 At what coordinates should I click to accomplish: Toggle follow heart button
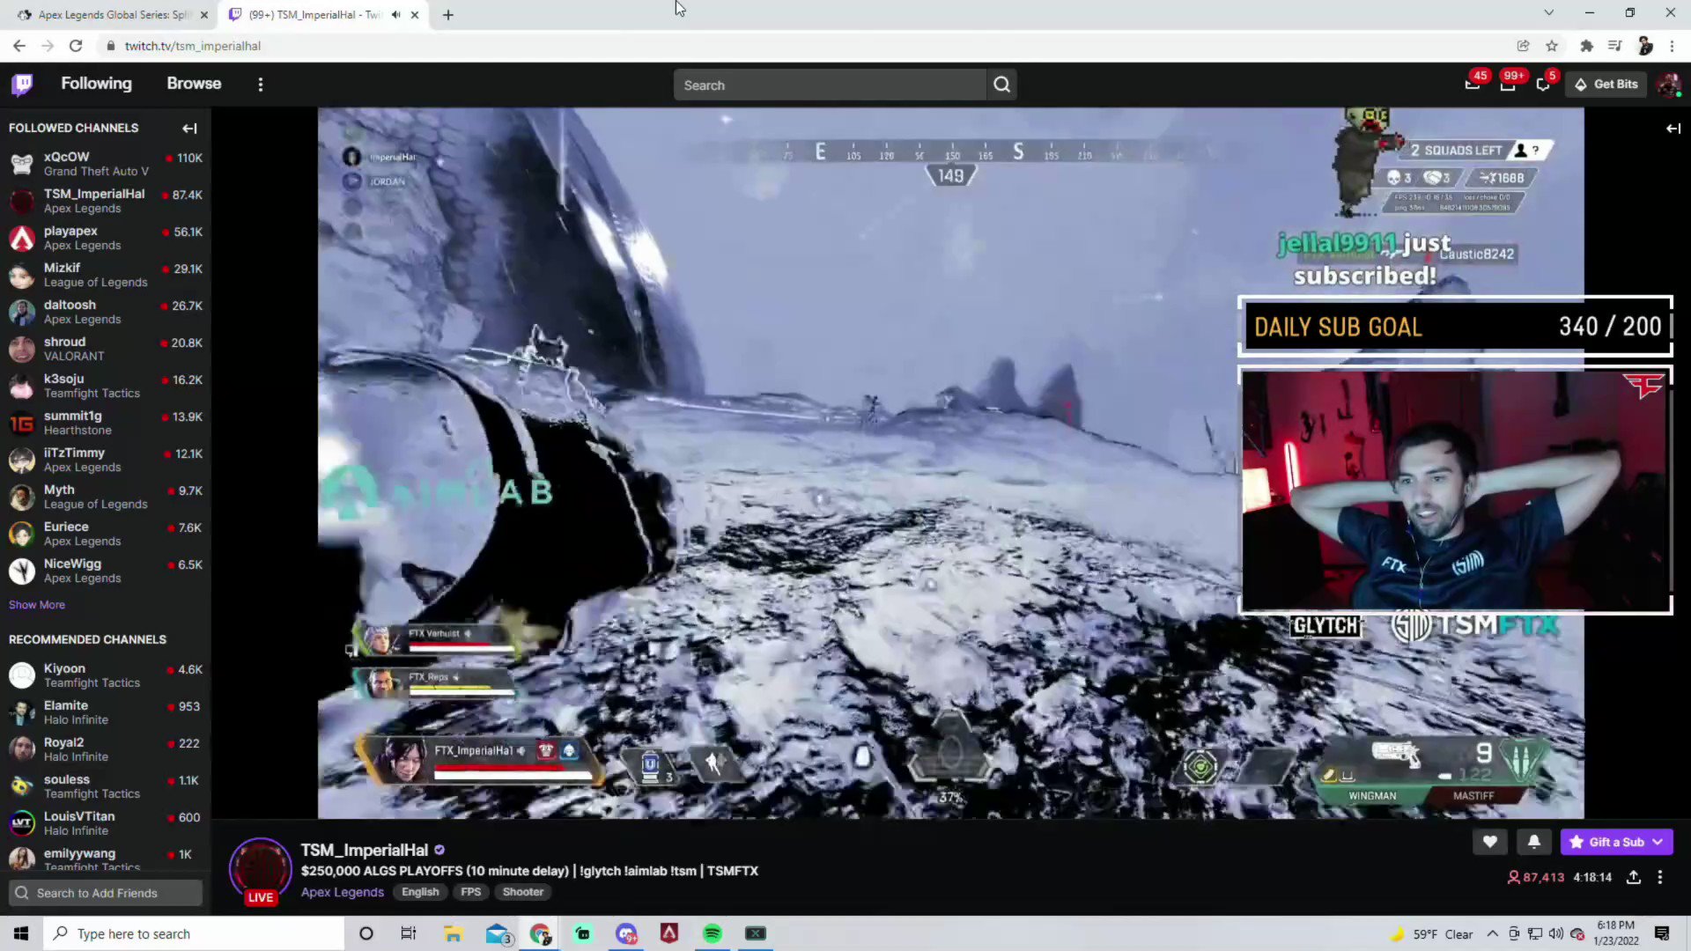[x=1489, y=842]
